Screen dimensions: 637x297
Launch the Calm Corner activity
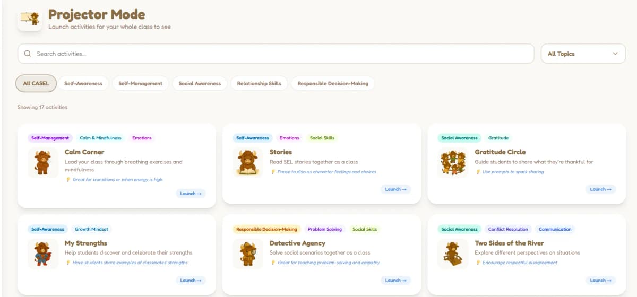tap(191, 194)
